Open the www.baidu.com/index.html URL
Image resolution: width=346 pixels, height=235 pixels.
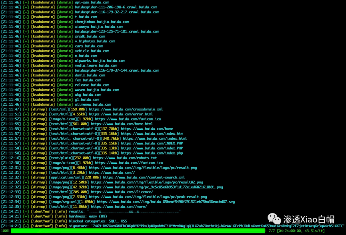155,138
